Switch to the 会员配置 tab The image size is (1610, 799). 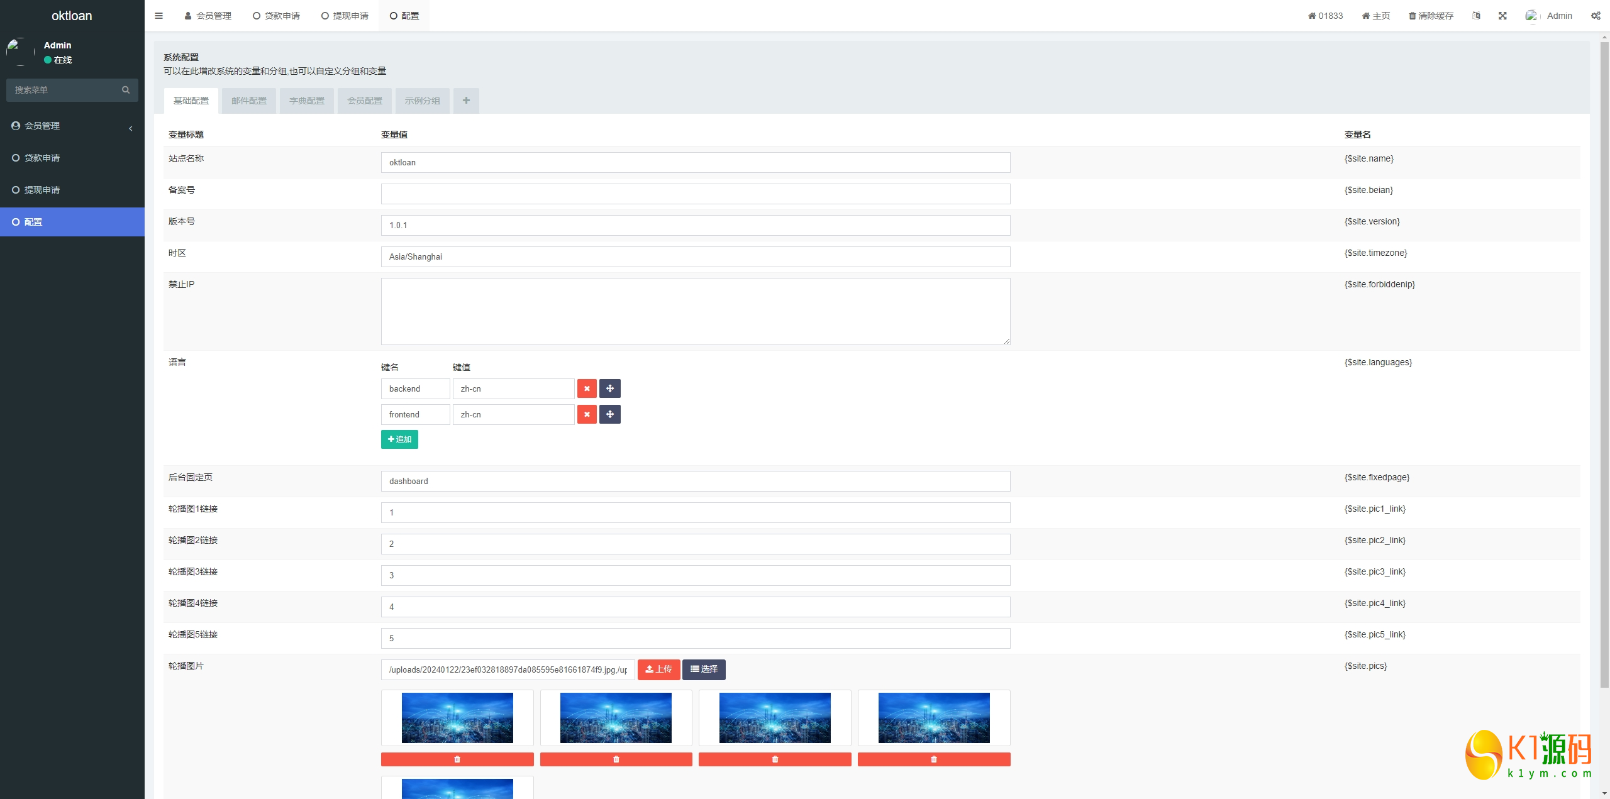[x=365, y=99]
